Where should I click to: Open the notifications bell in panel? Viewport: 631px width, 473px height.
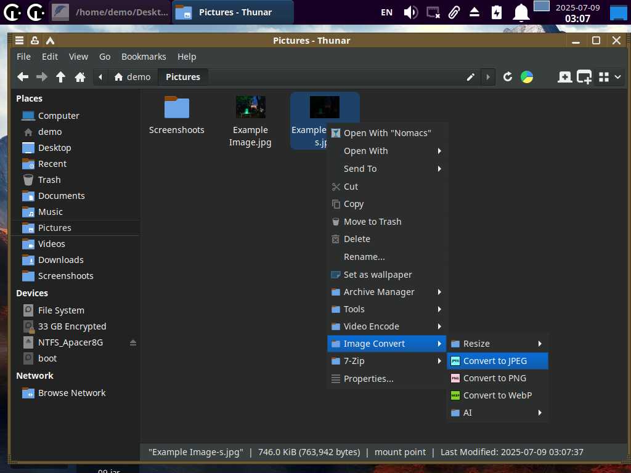pos(521,12)
